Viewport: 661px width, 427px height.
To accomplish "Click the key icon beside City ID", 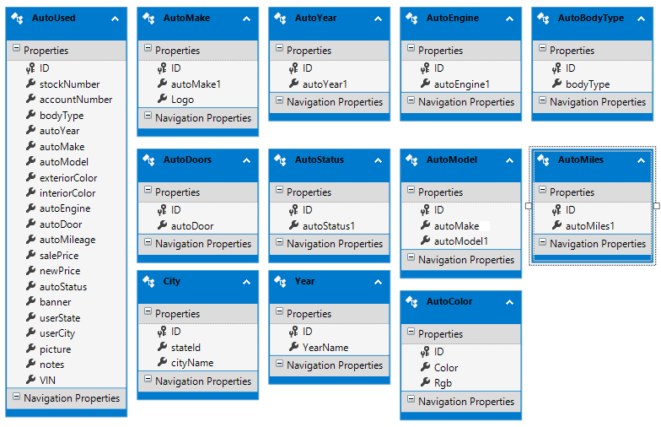I will click(163, 332).
